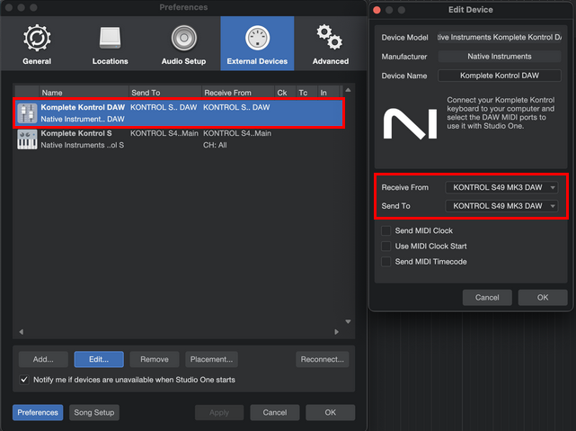
Task: Click the External Devices MIDI icon
Action: pos(257,39)
